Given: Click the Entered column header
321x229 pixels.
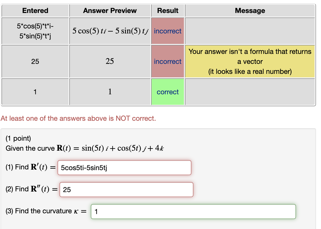Looking at the screenshot, I should (x=35, y=10).
